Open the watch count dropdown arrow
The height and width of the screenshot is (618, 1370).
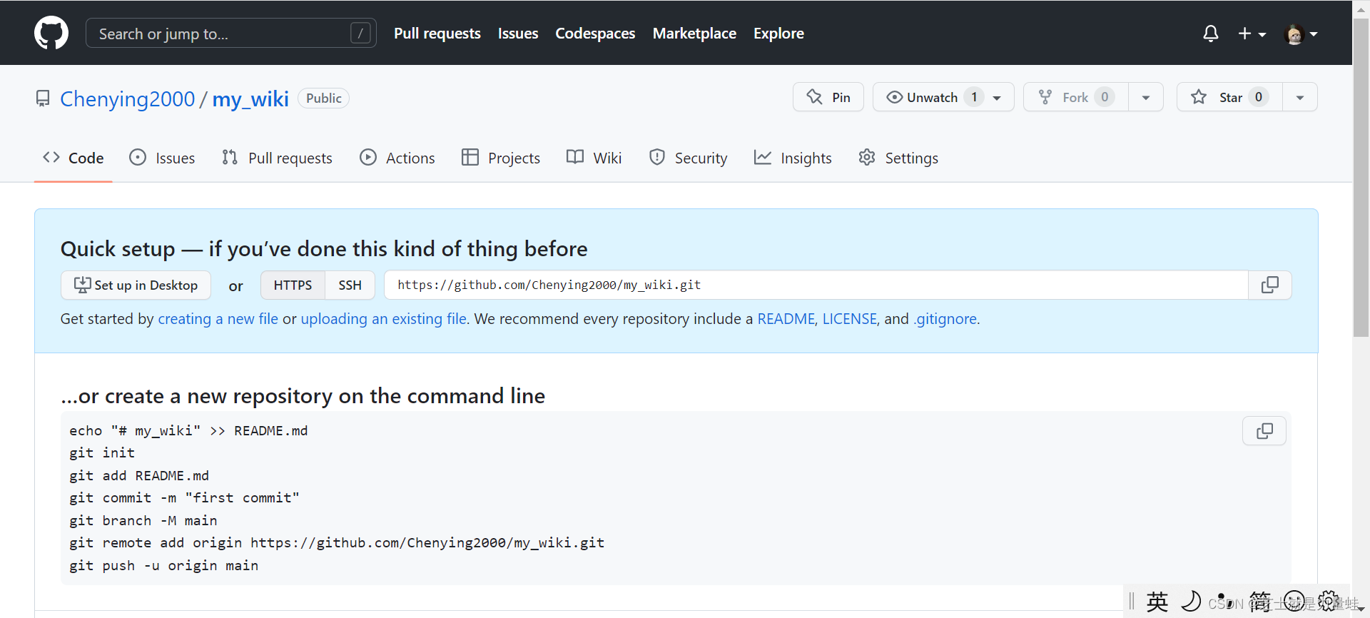[998, 97]
